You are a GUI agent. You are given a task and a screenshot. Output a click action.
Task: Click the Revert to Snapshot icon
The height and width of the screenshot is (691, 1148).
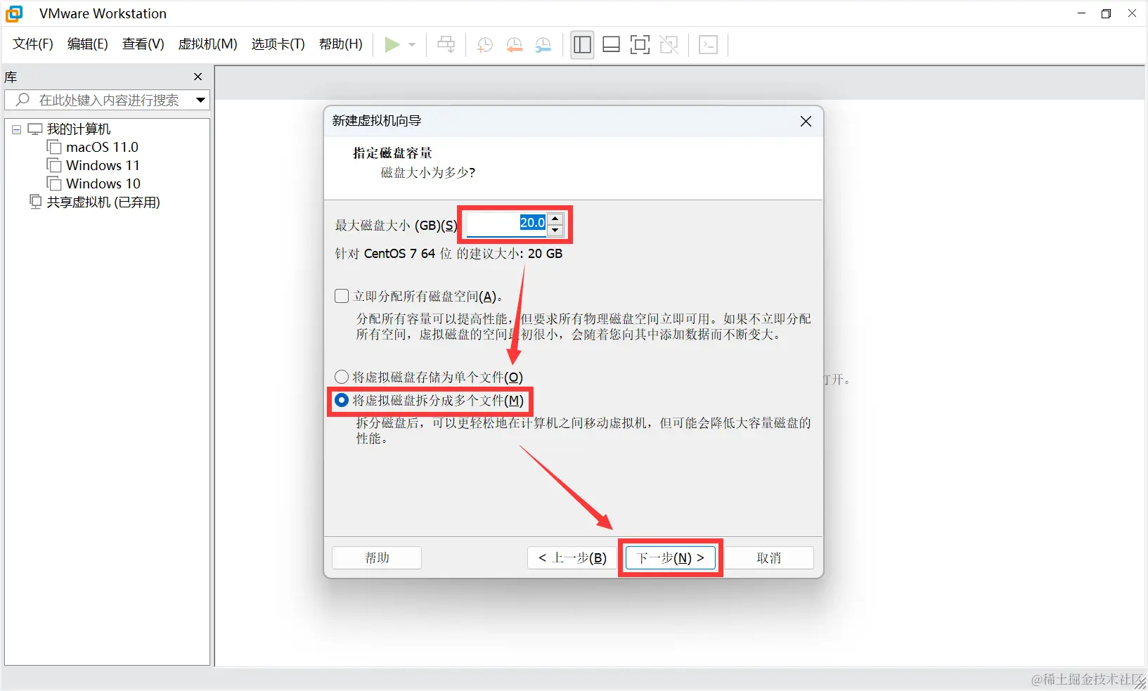point(515,45)
